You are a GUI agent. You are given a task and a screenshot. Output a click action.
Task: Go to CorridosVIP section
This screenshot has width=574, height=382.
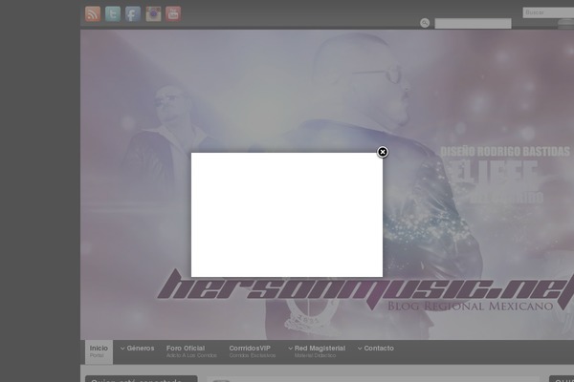[253, 351]
